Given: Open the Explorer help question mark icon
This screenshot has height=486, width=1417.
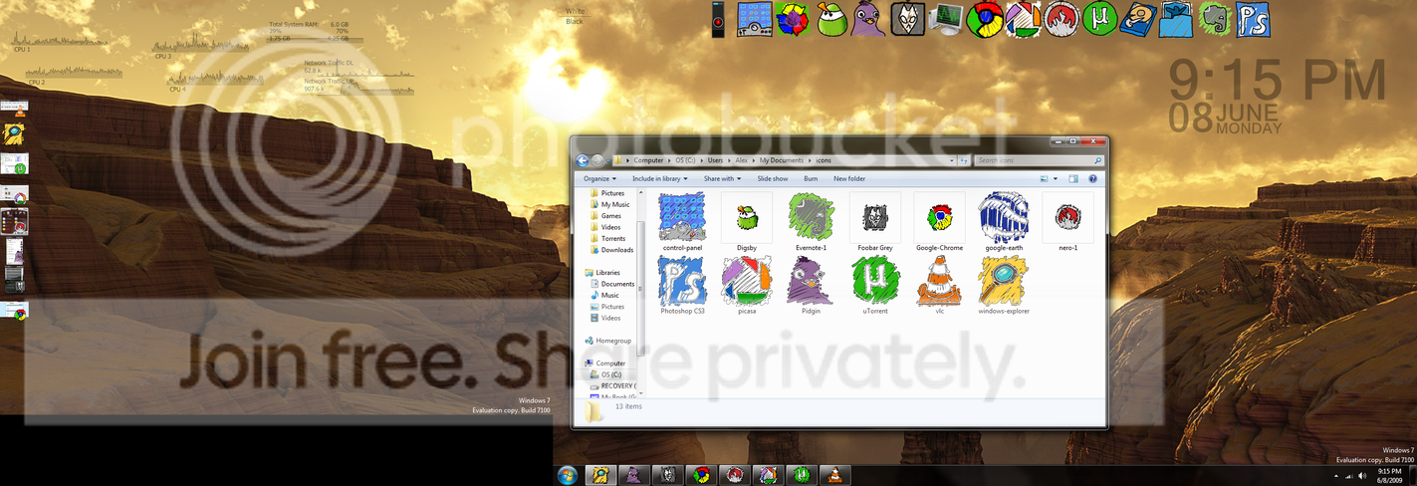Looking at the screenshot, I should coord(1092,178).
